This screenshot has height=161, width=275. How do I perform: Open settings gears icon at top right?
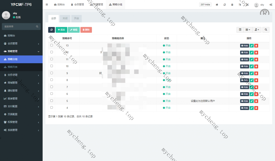point(270,5)
